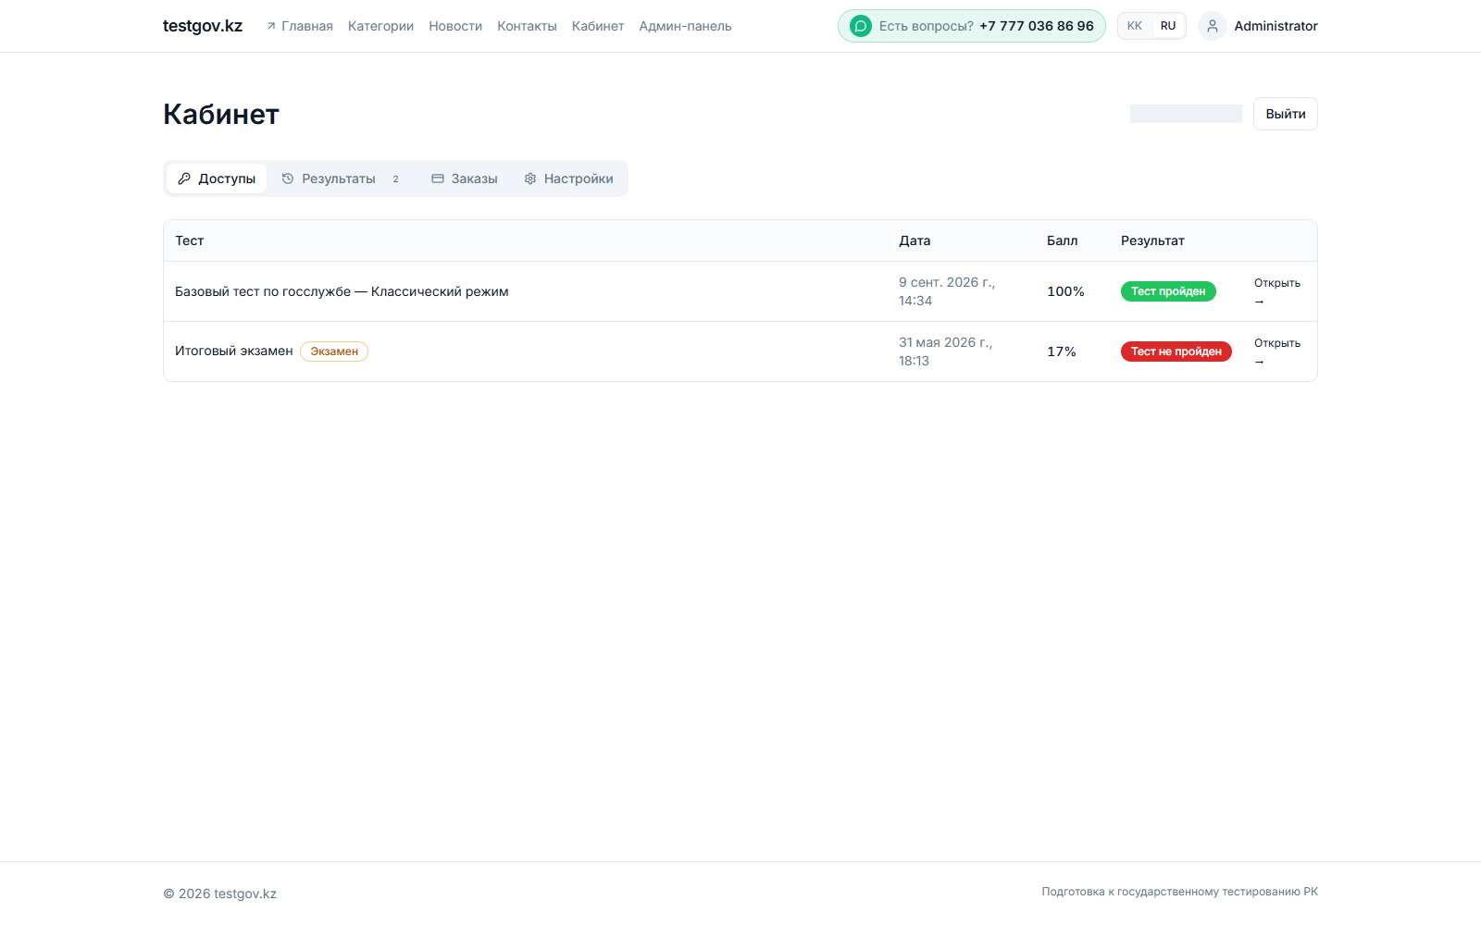The height and width of the screenshot is (925, 1481).
Task: Click the testgov.kz logo link
Action: pyautogui.click(x=203, y=26)
